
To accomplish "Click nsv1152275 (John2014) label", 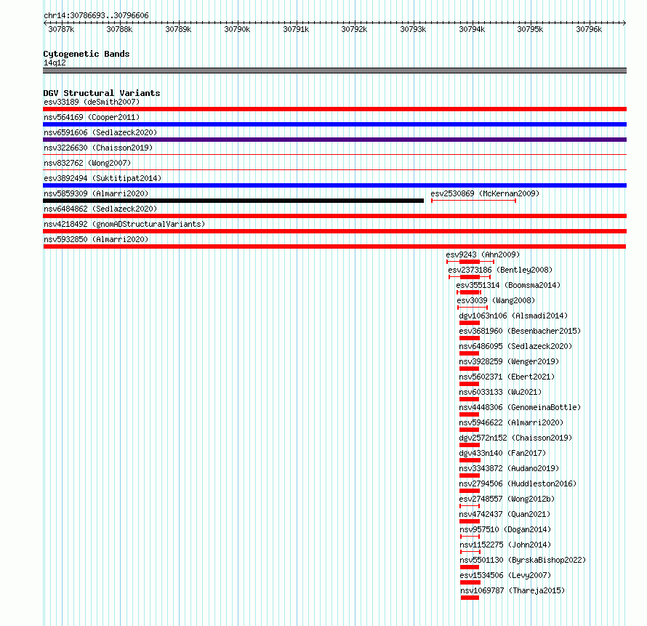I will tap(505, 545).
